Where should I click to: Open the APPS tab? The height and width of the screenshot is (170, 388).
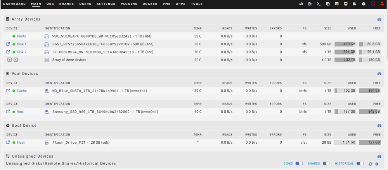(x=181, y=4)
